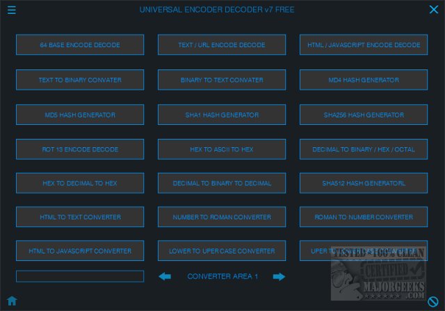Select Text / URL Encode Decode
Screen dimensions: 445x311
click(x=222, y=44)
